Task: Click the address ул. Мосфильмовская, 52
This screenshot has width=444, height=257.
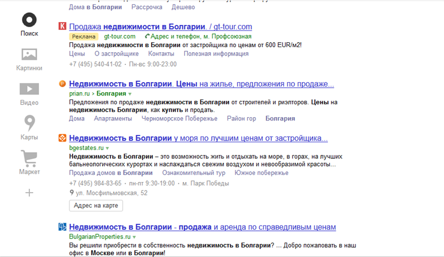Action: pyautogui.click(x=112, y=193)
